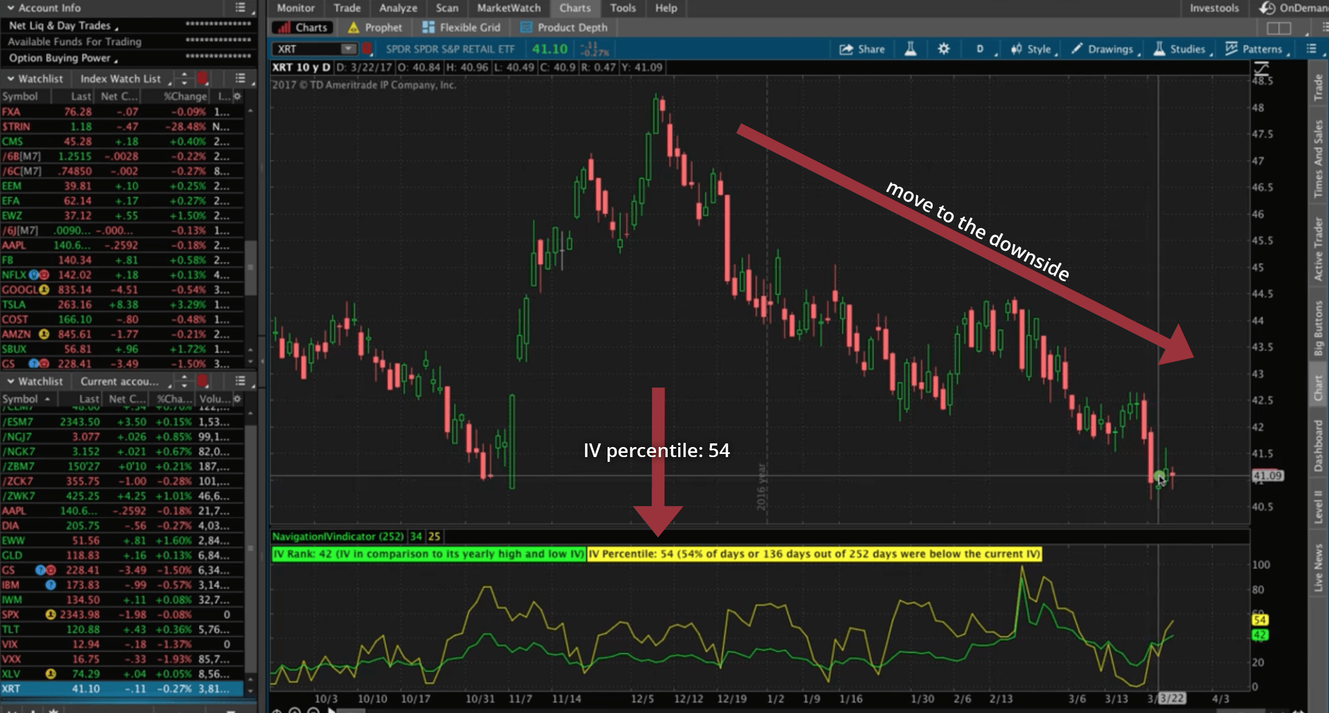
Task: Open the Share chart option
Action: pyautogui.click(x=862, y=49)
